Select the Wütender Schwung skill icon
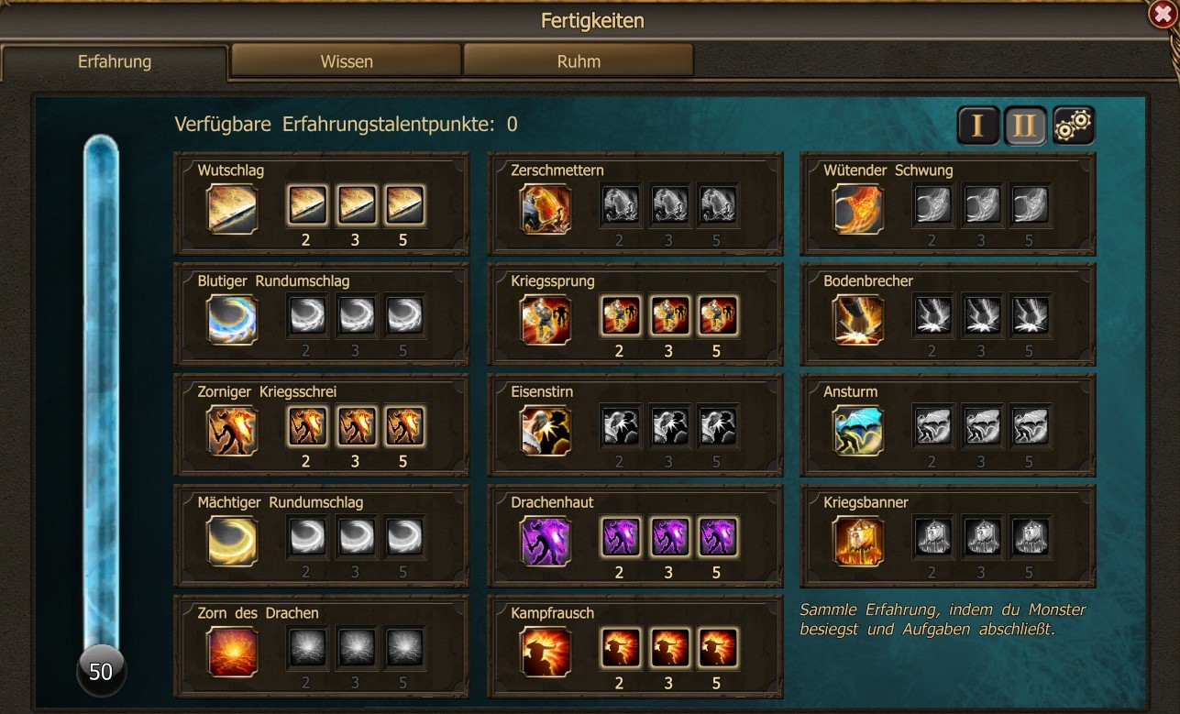This screenshot has height=714, width=1180. (858, 208)
